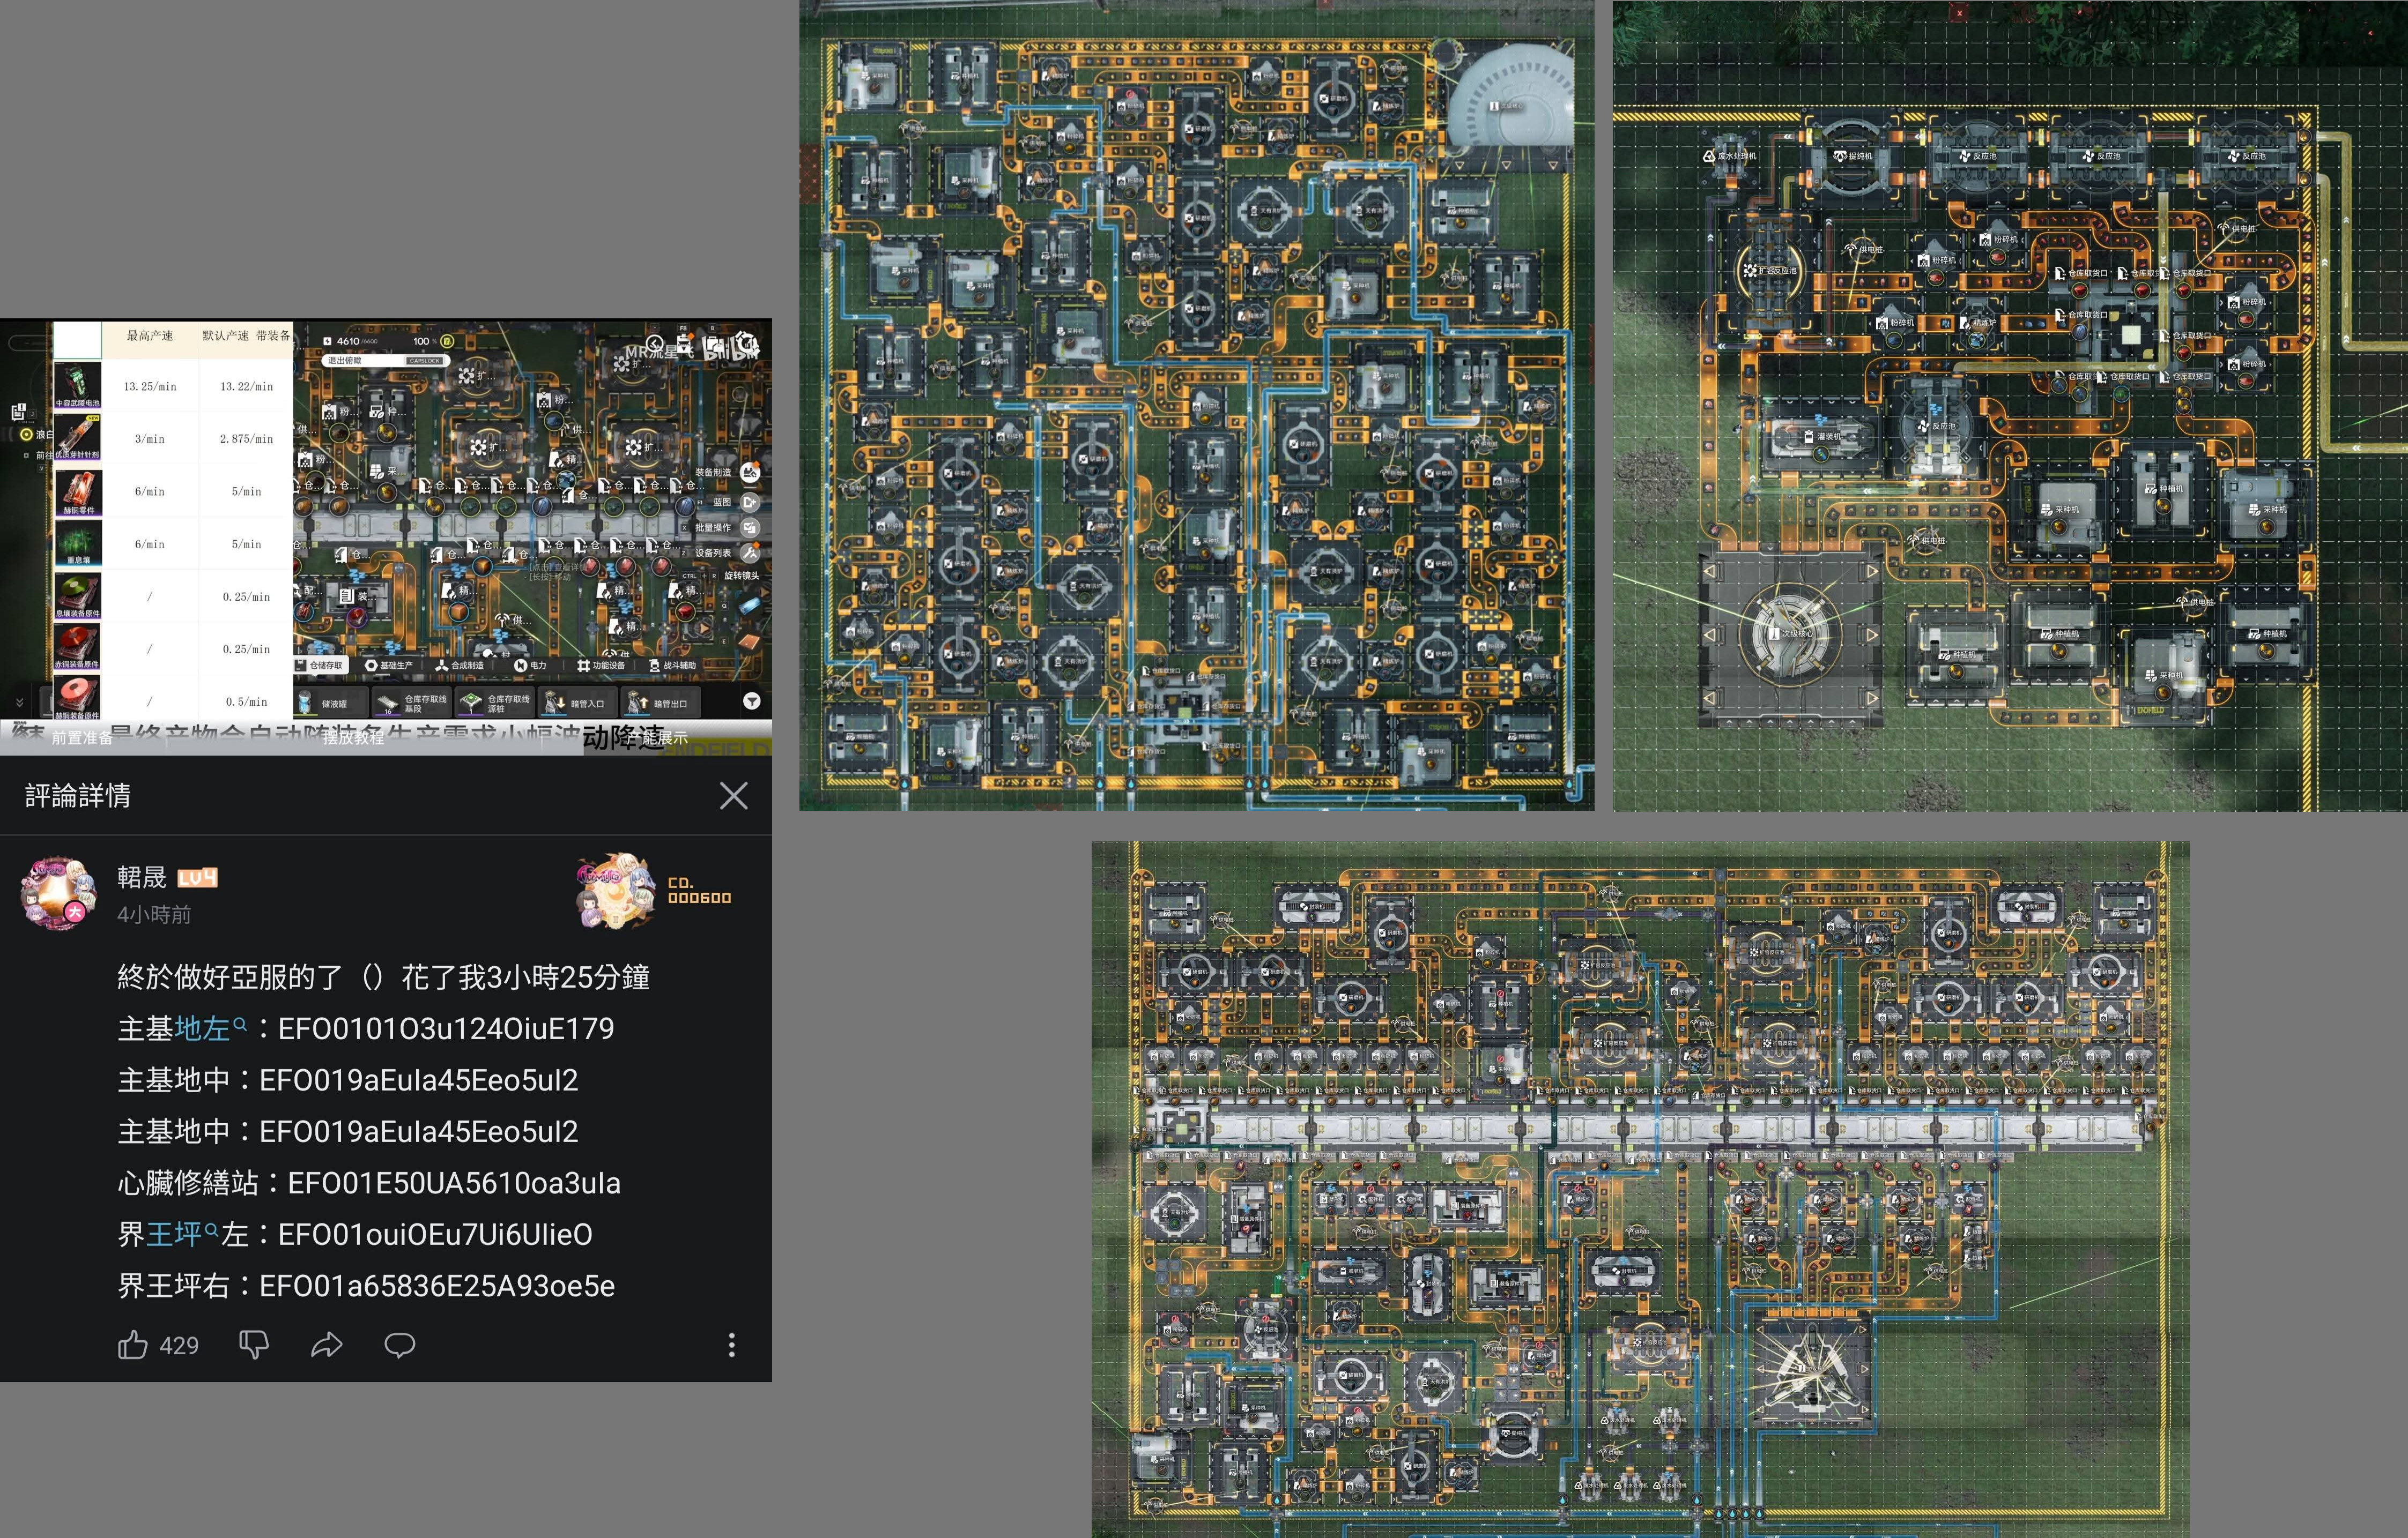Viewport: 2408px width, 1538px height.
Task: Click the filter funnel icon
Action: coord(752,701)
